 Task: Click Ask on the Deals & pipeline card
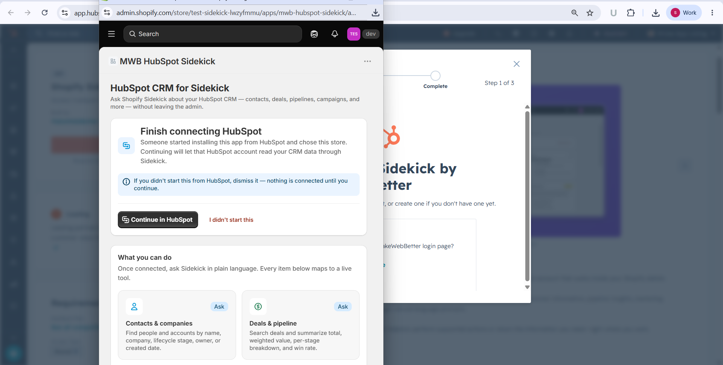tap(343, 307)
